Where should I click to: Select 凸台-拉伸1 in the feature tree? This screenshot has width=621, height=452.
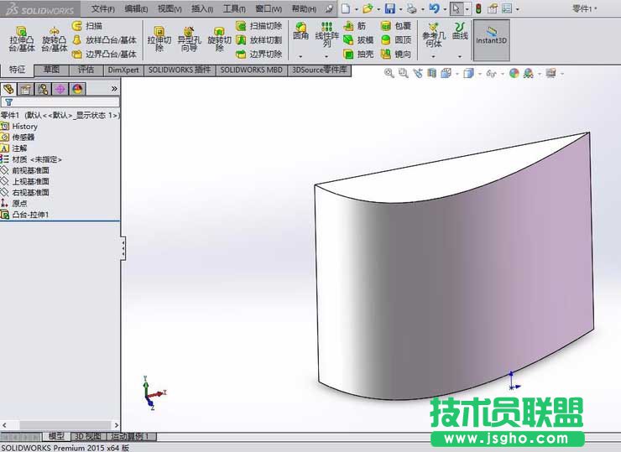(30, 215)
